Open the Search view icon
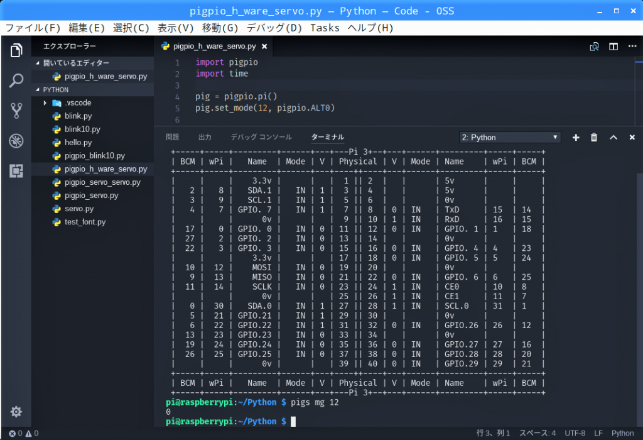Viewport: 643px width, 440px height. point(16,80)
